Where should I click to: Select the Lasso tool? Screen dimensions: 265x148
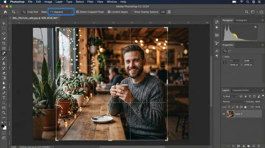coord(4,33)
